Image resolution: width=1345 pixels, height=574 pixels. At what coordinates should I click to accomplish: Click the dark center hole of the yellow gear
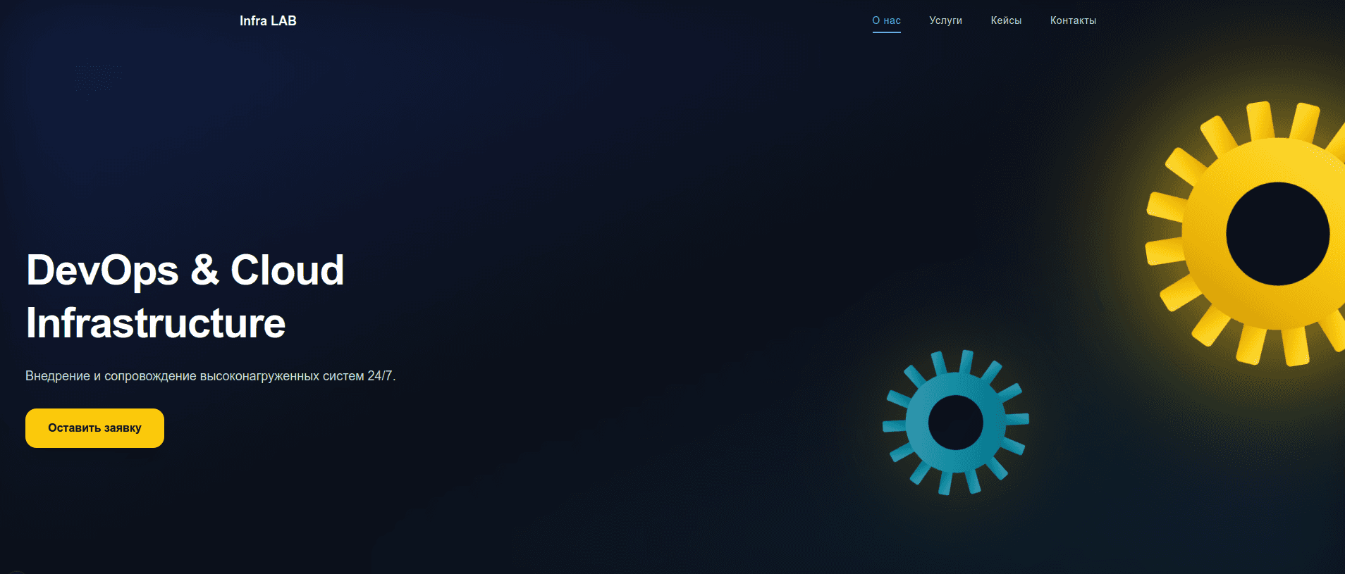click(x=1277, y=234)
